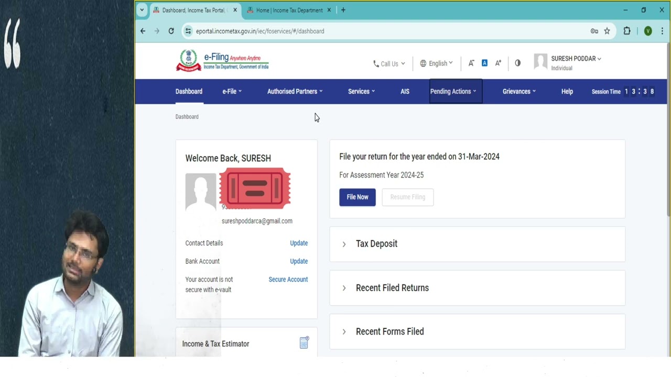Image resolution: width=671 pixels, height=377 pixels.
Task: Click the sureshpoddarca@gmail.com email text
Action: [257, 221]
